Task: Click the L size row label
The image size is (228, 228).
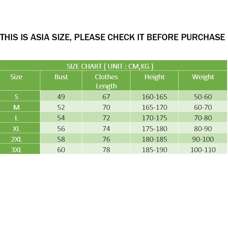Action: pyautogui.click(x=17, y=118)
